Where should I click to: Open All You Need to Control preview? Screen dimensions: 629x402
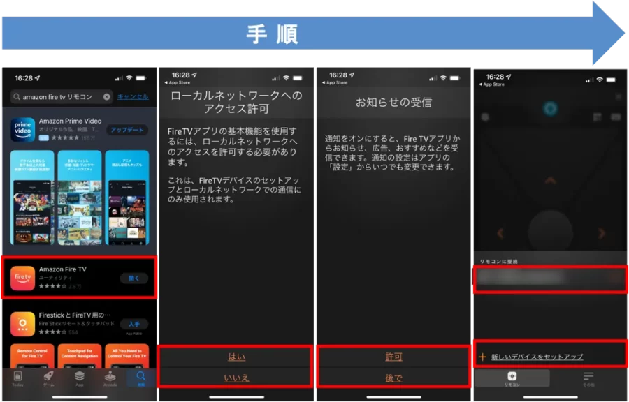click(126, 356)
